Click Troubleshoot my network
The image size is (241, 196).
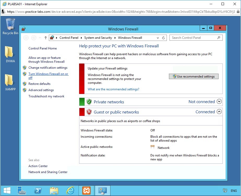46,96
